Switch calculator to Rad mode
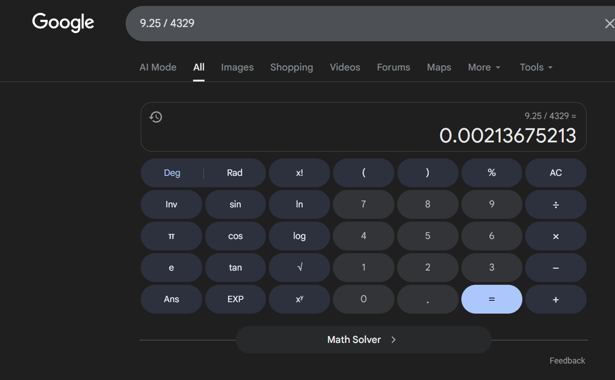 pos(234,173)
